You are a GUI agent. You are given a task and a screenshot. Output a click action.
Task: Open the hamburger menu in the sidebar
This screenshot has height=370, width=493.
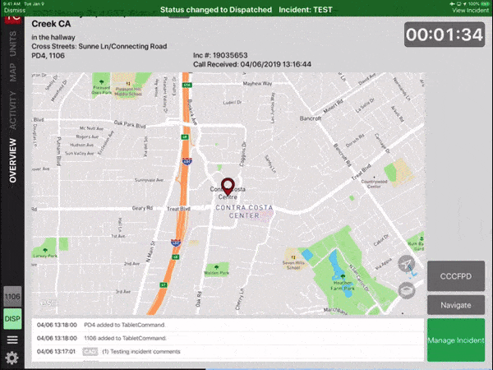[x=12, y=340]
